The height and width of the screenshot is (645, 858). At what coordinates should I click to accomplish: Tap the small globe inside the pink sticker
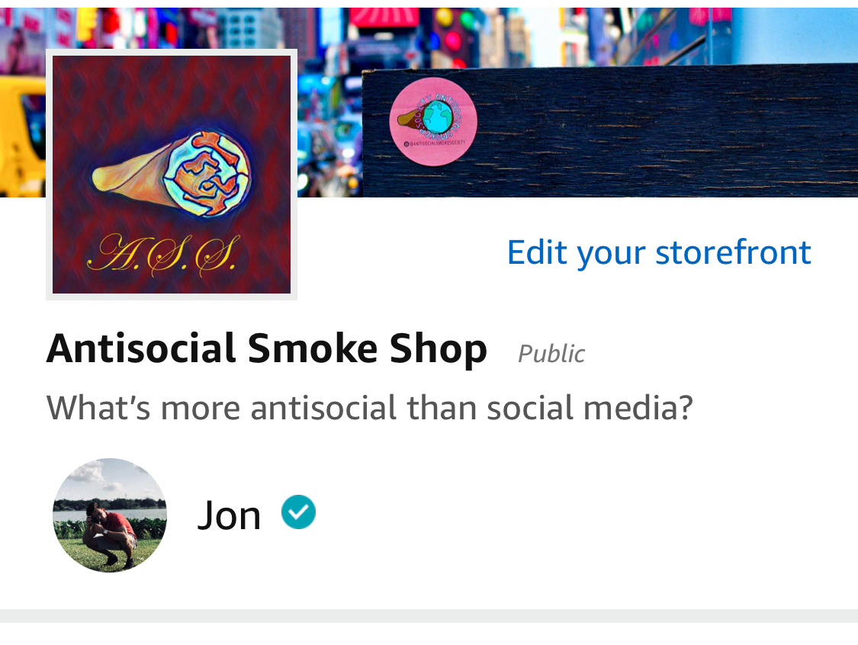438,116
